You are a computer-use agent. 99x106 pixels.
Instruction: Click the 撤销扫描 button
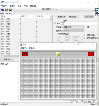tap(89, 17)
